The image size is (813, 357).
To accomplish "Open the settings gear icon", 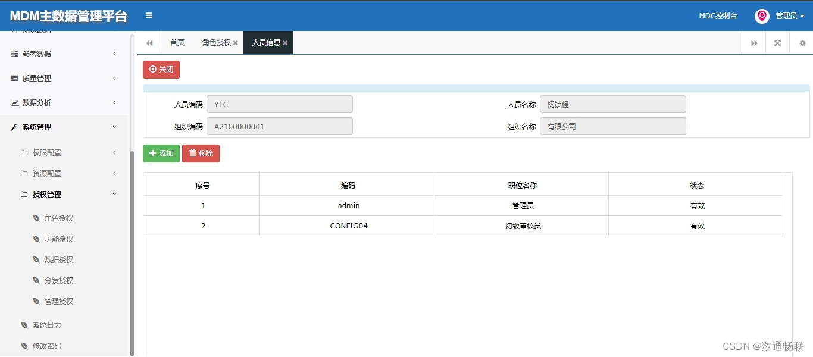I will 802,43.
